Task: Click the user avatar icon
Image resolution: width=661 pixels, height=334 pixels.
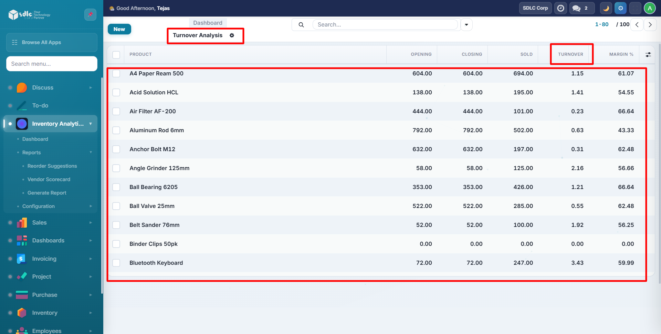Action: point(650,8)
